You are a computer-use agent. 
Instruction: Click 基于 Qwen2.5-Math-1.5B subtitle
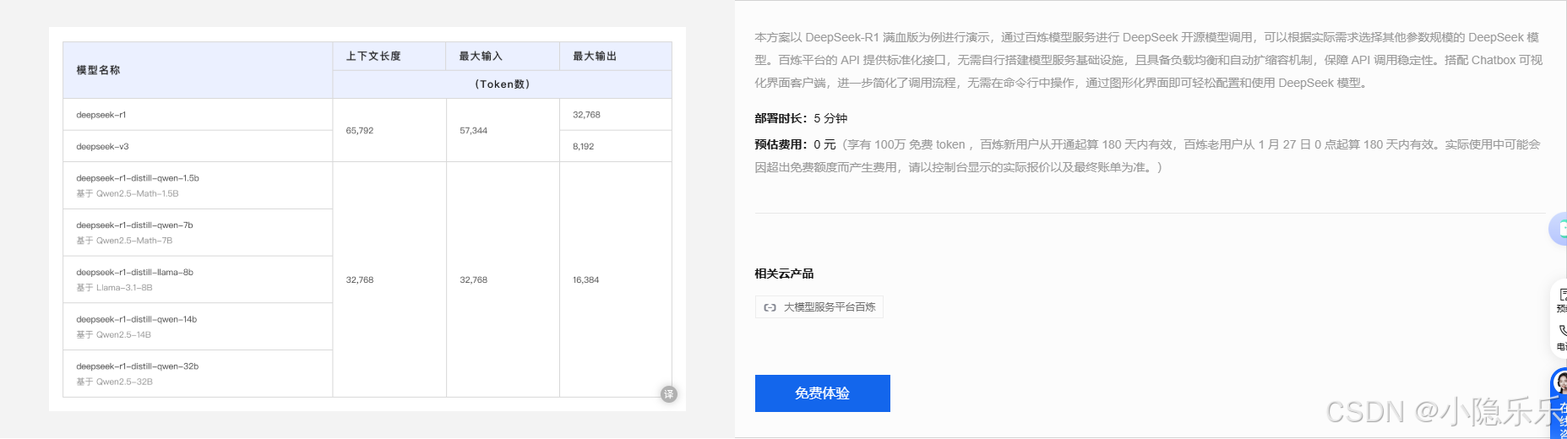128,193
